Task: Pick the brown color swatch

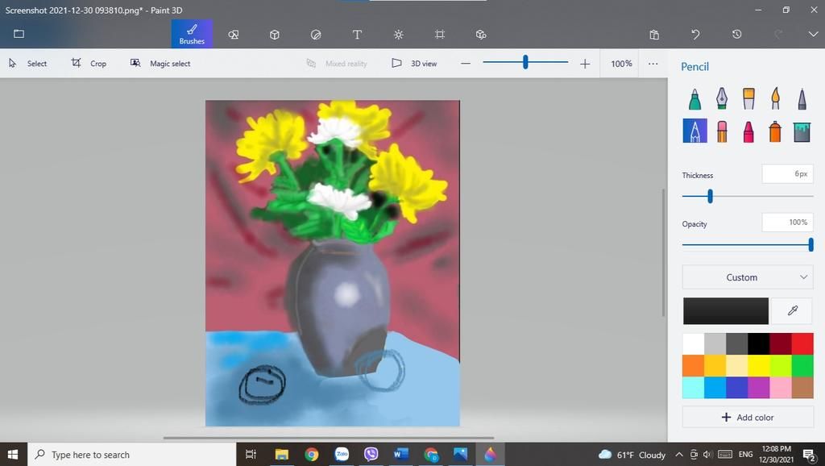Action: click(x=802, y=388)
